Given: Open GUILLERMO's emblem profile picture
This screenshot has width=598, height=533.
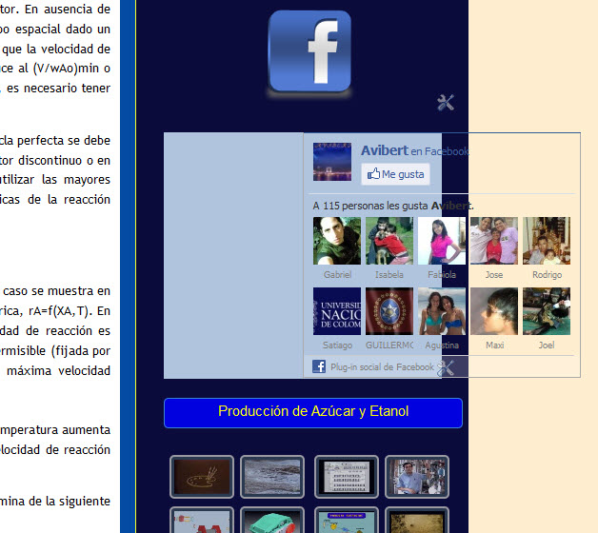Looking at the screenshot, I should point(389,311).
